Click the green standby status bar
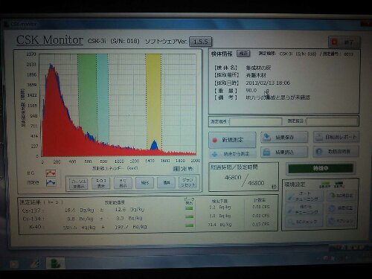The height and width of the screenshot is (279, 372). 321,168
